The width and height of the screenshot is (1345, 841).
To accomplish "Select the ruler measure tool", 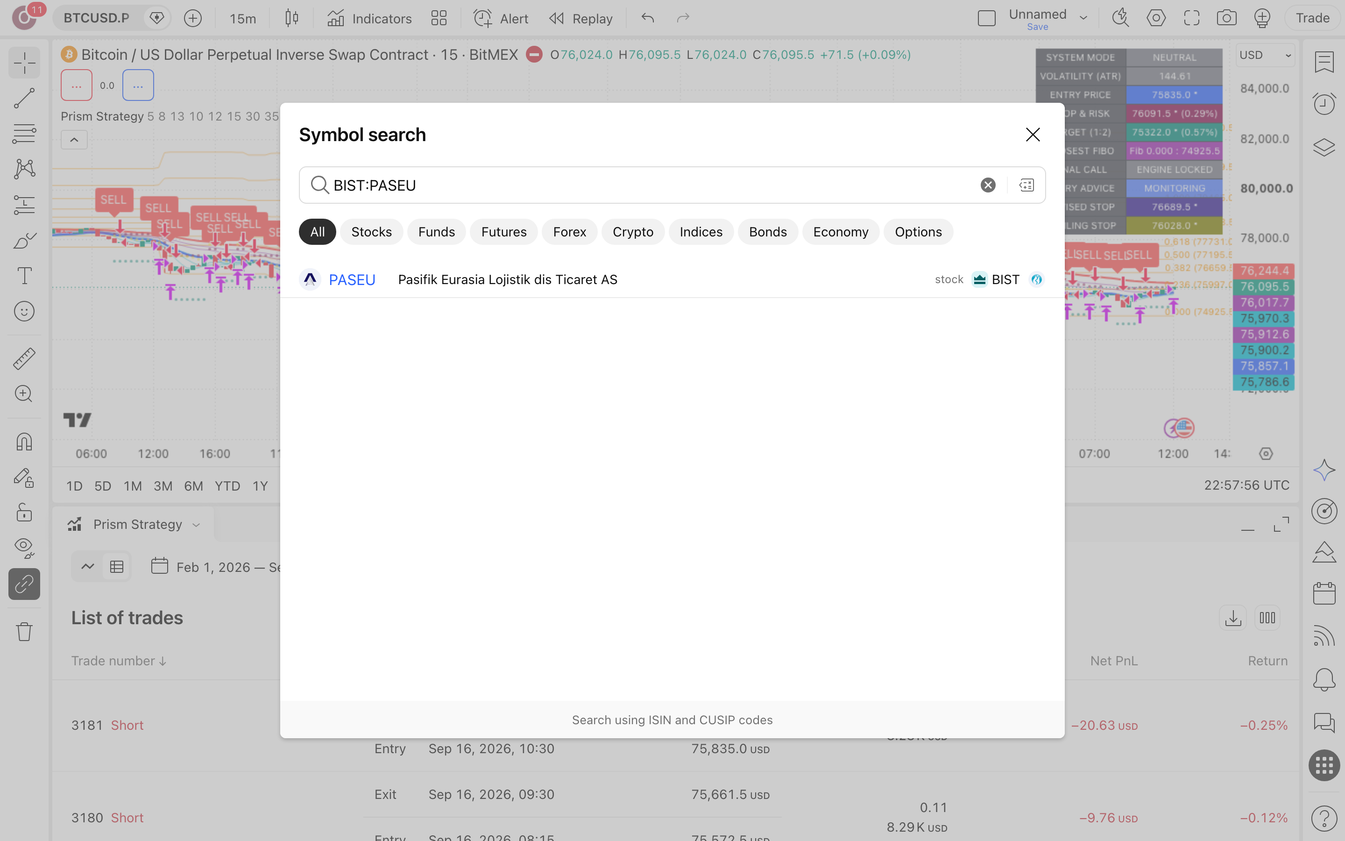I will coord(24,359).
